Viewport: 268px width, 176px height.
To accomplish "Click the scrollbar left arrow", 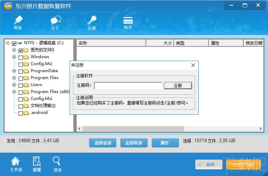I will click(x=79, y=129).
